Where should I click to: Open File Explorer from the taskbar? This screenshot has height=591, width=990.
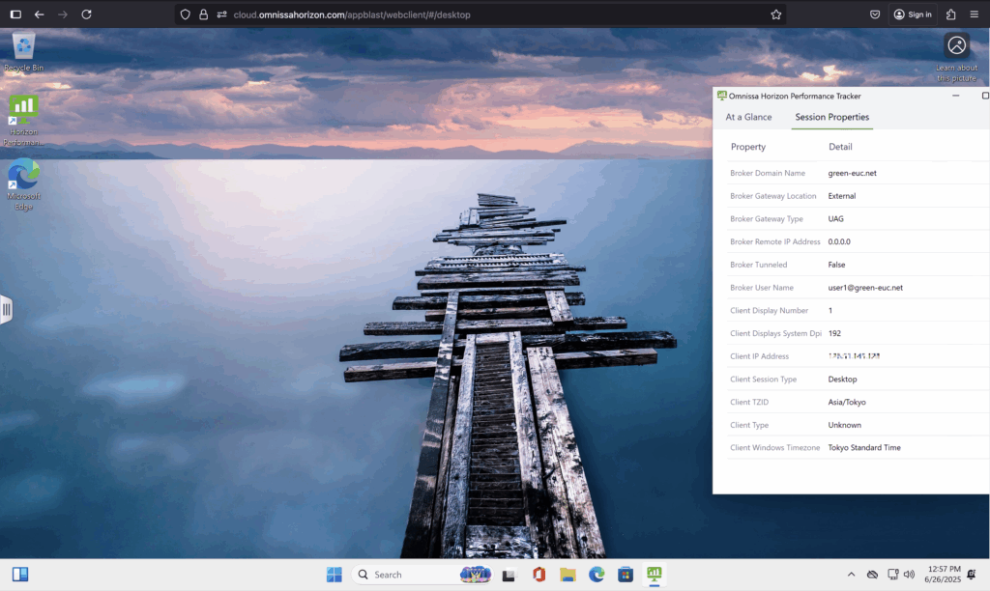pyautogui.click(x=568, y=575)
